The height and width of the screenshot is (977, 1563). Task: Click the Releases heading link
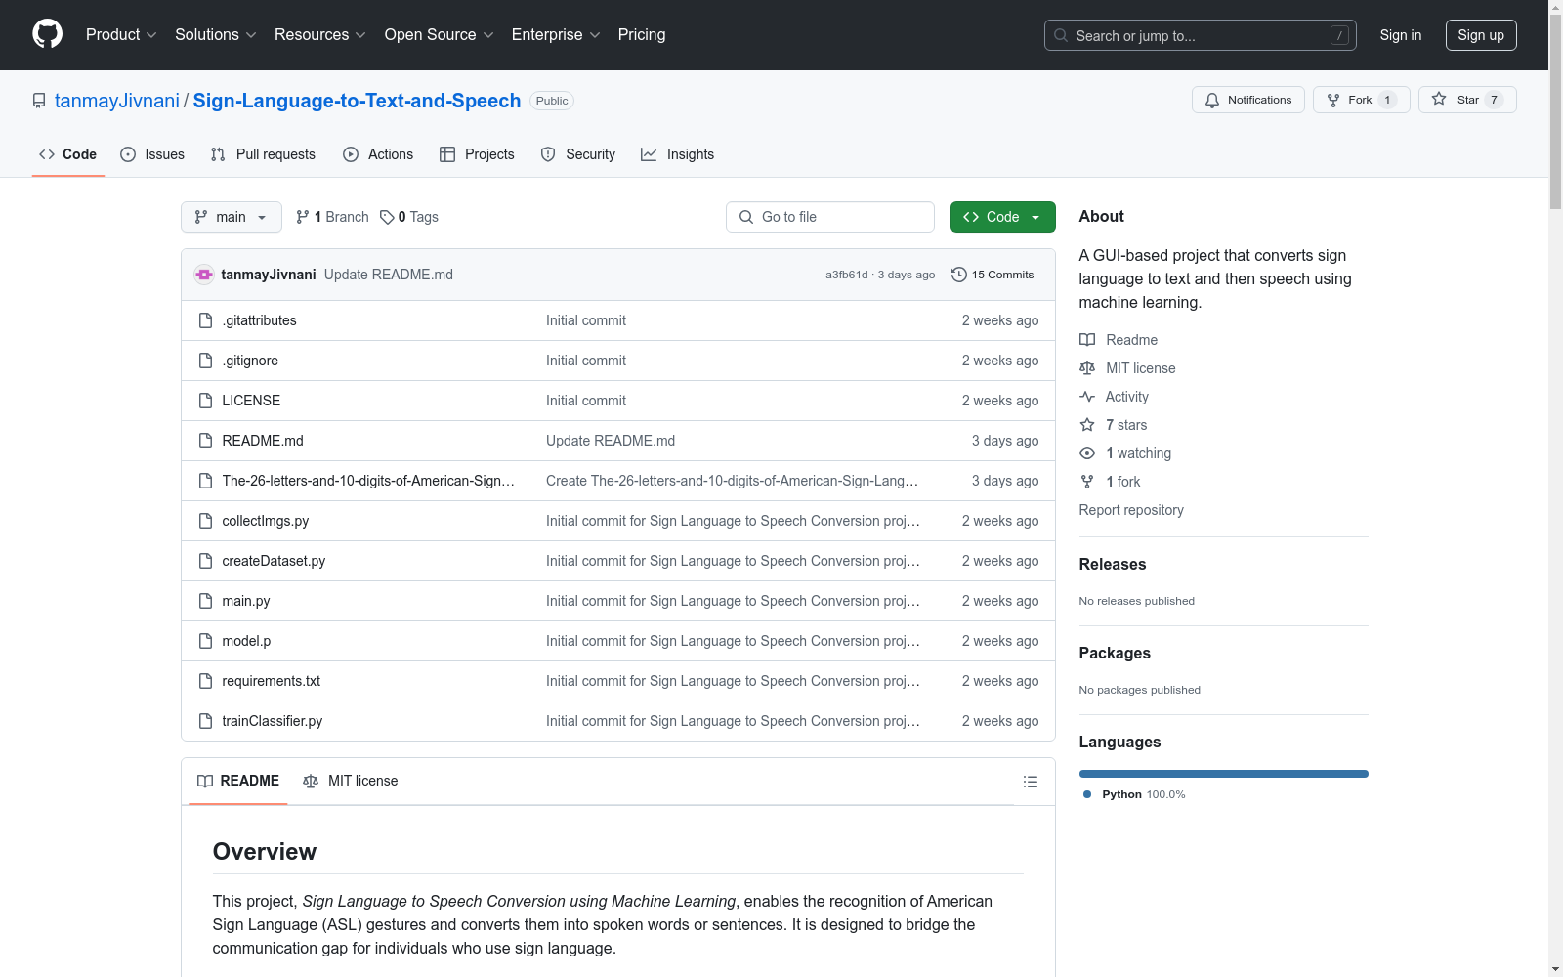(x=1113, y=564)
